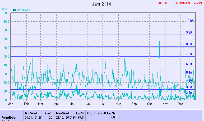The width and height of the screenshot is (204, 121).
Task: Click the 9 Bft scale label
Action: click(x=189, y=32)
